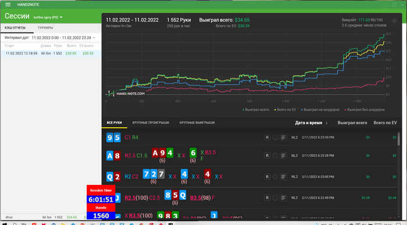Toggle 'Выиграл на шоудауне' legend line

click(320, 110)
